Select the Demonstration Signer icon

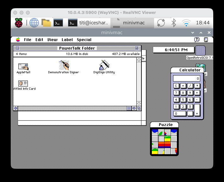64,66
